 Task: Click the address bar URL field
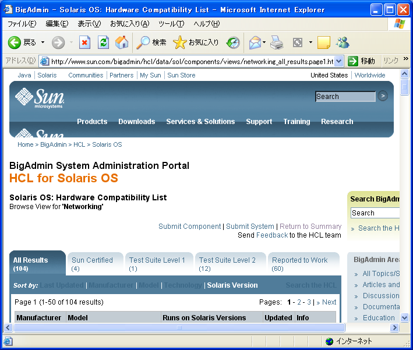click(x=192, y=61)
